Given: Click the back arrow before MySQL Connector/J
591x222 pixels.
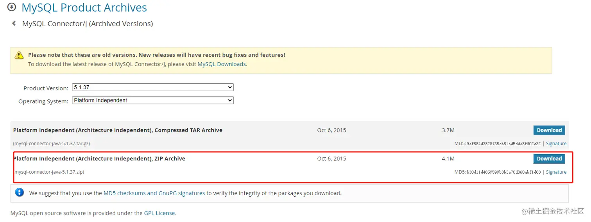Looking at the screenshot, I should [x=14, y=23].
